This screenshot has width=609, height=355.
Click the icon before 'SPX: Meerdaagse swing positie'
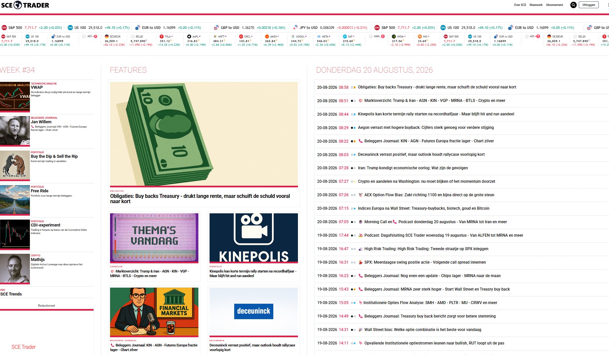pyautogui.click(x=360, y=262)
